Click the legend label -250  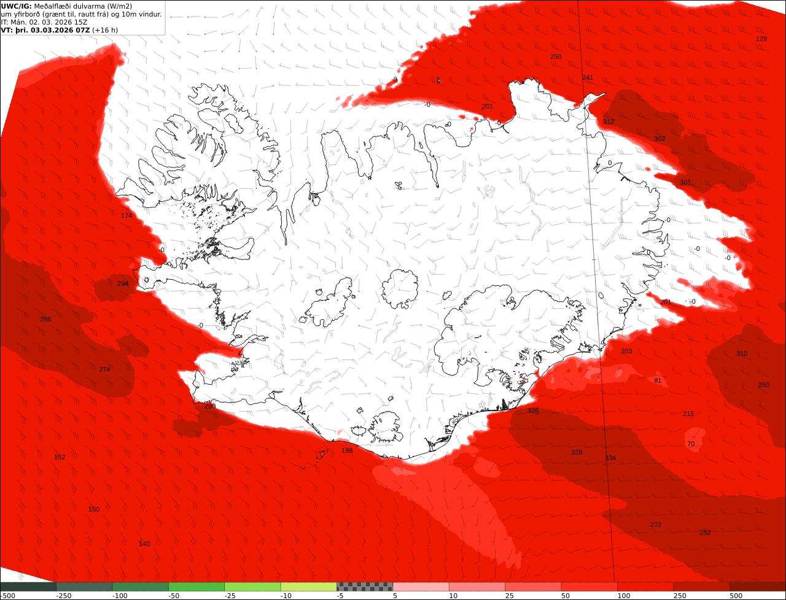coord(64,596)
